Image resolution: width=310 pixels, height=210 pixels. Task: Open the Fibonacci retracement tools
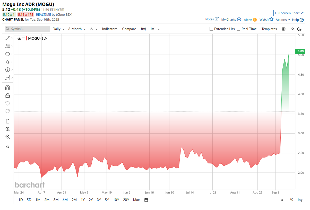tap(7, 46)
